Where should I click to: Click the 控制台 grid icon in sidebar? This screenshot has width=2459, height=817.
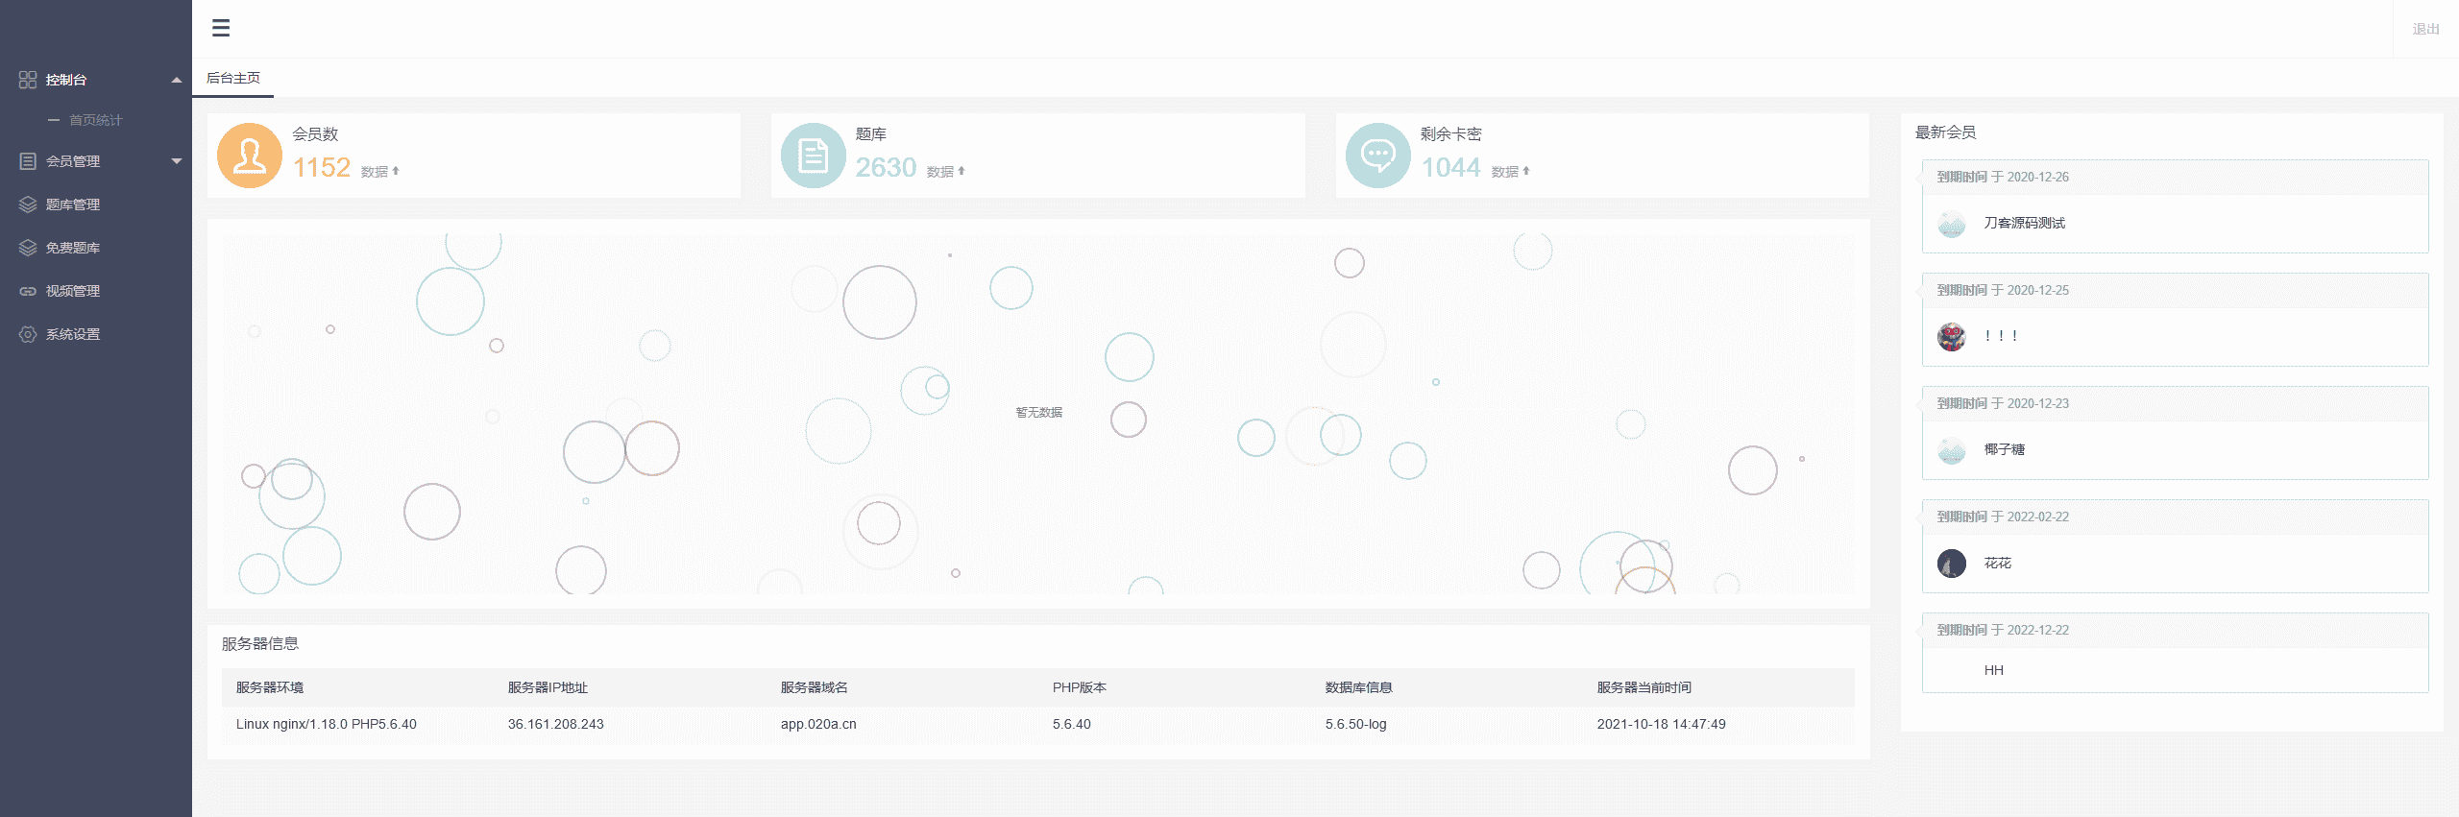coord(28,80)
